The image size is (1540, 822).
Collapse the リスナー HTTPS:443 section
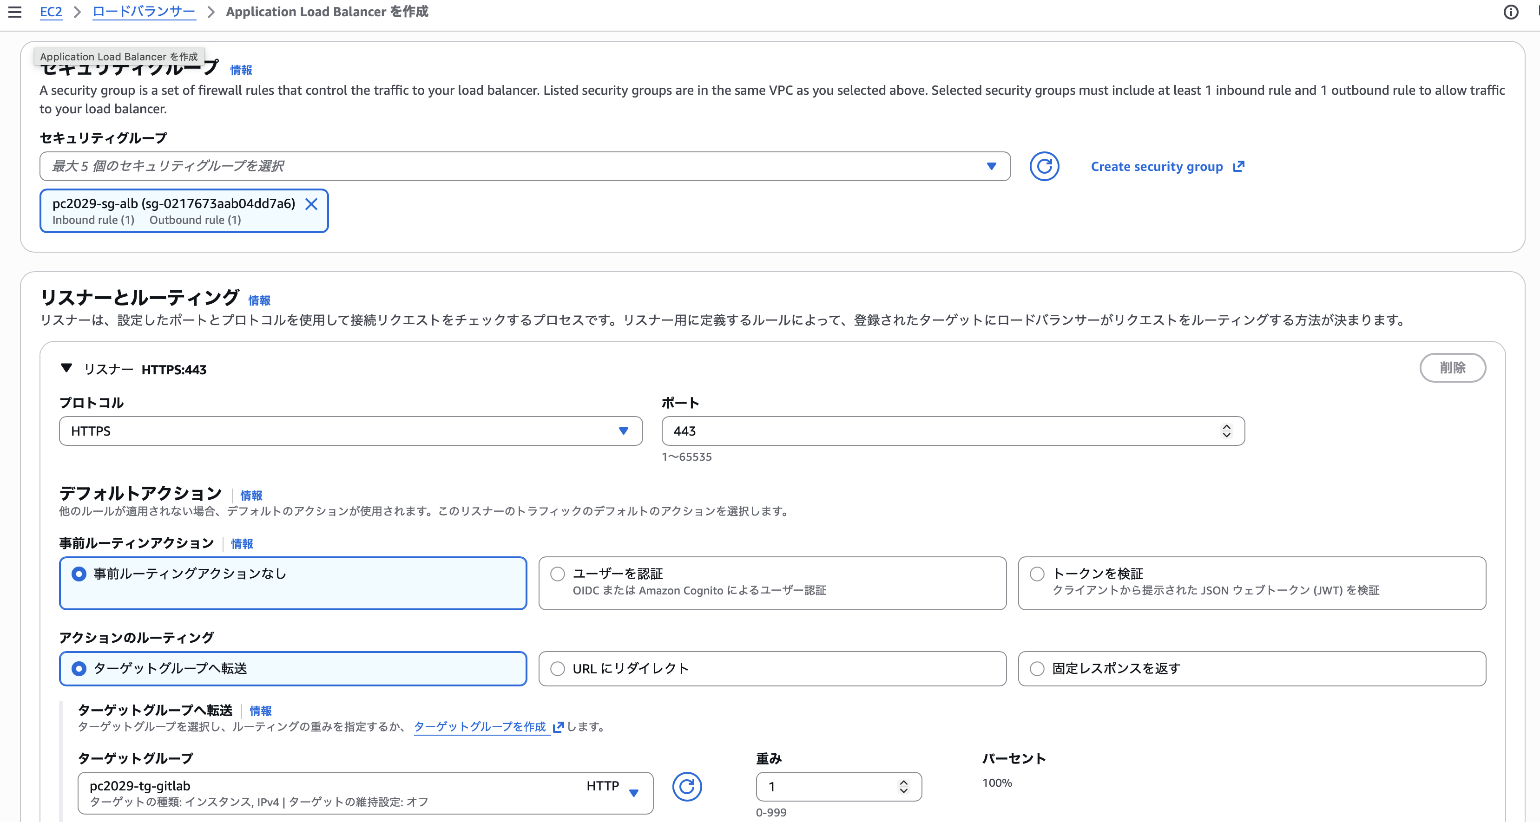66,369
